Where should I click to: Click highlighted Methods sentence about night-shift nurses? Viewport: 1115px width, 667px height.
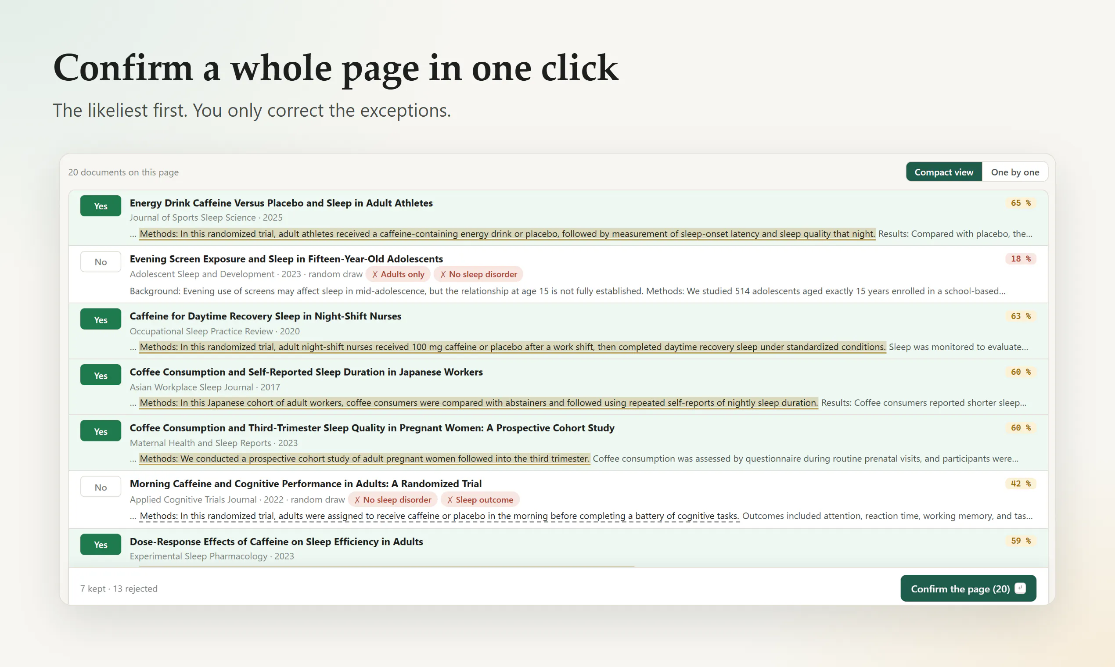tap(513, 347)
